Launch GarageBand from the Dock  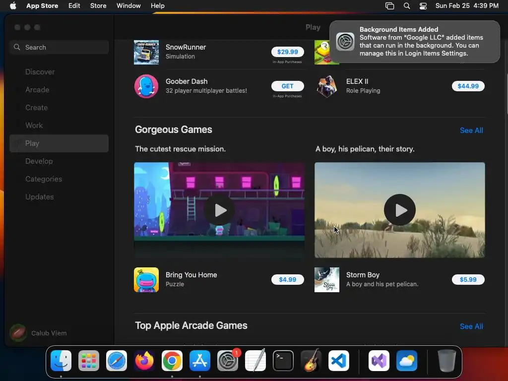click(311, 361)
